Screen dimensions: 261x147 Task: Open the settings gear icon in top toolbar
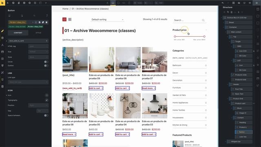point(30,3)
